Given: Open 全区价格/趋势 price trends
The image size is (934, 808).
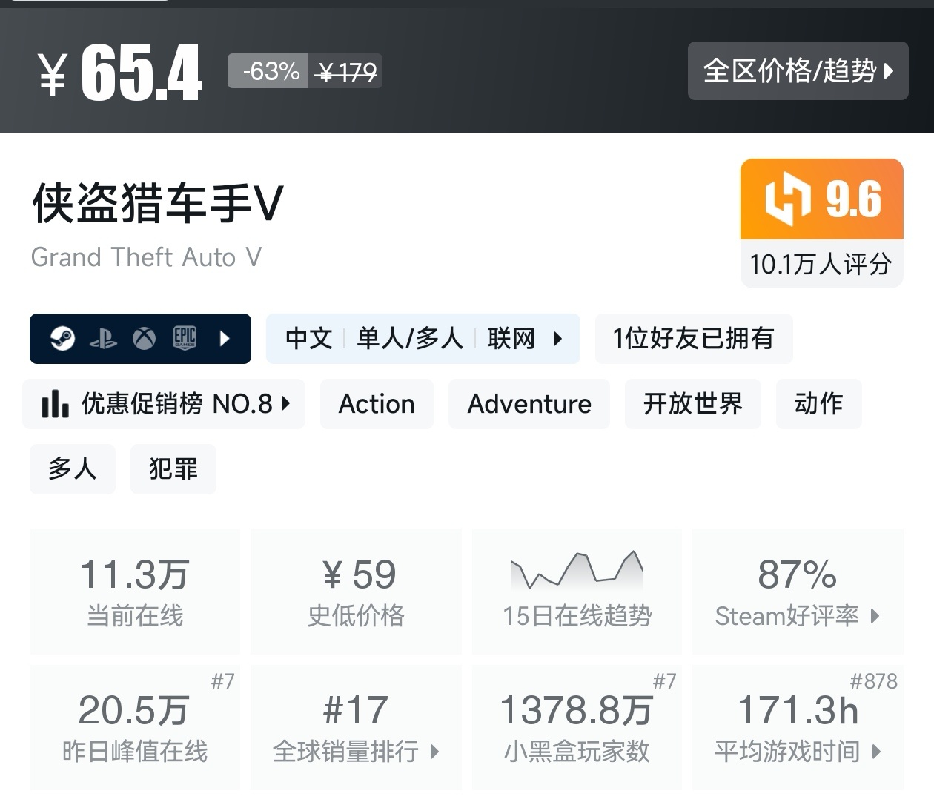Looking at the screenshot, I should tap(798, 71).
